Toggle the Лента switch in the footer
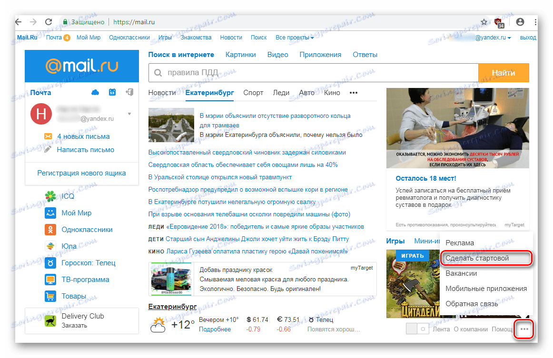This screenshot has width=553, height=358. 417,329
